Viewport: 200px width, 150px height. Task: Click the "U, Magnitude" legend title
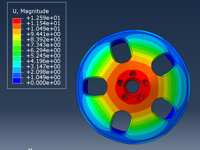click(31, 11)
